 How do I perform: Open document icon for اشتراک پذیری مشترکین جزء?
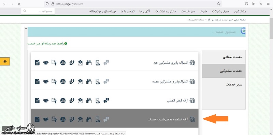click(37, 62)
